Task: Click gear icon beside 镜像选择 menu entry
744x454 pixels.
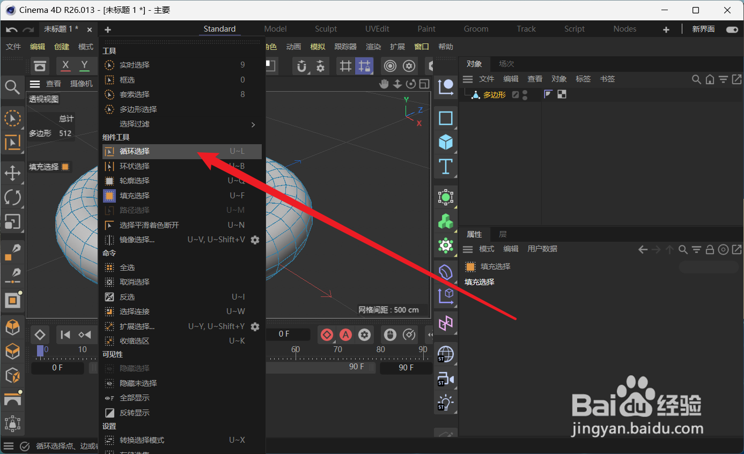Action: [x=255, y=240]
